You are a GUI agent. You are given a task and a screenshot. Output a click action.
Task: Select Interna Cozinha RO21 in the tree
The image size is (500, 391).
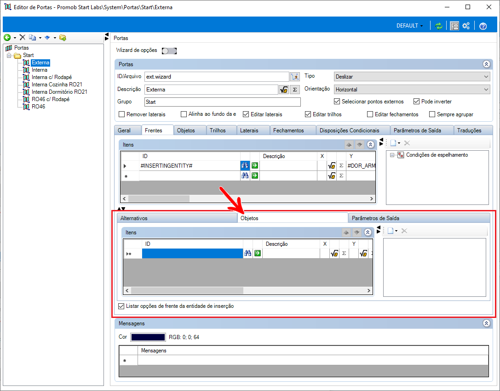pos(57,85)
